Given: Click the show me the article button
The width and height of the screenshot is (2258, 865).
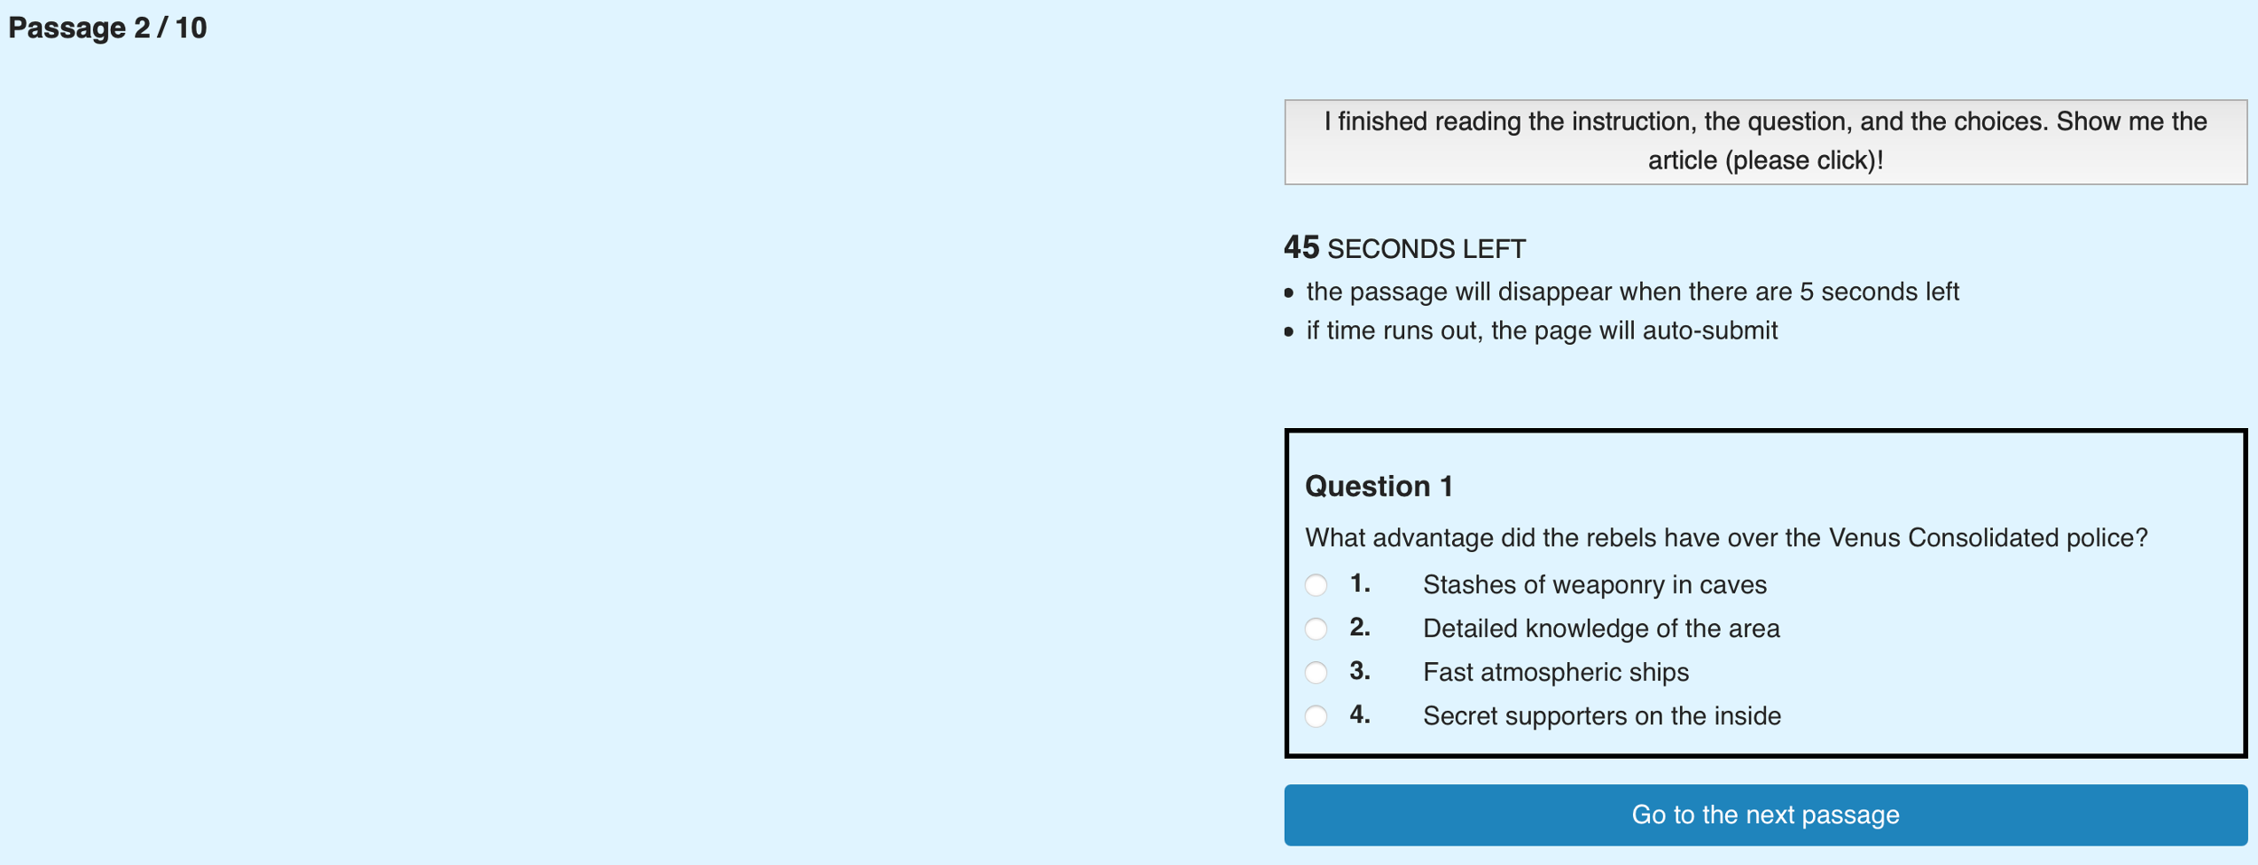Looking at the screenshot, I should [x=1764, y=142].
